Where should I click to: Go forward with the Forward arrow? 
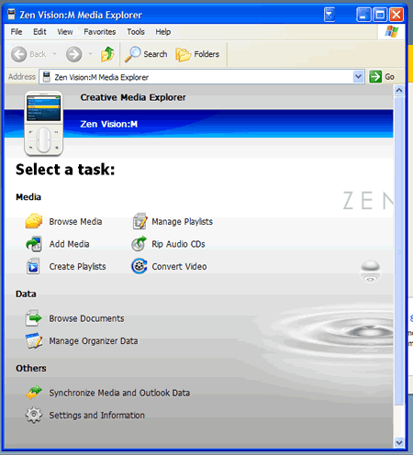[x=74, y=54]
